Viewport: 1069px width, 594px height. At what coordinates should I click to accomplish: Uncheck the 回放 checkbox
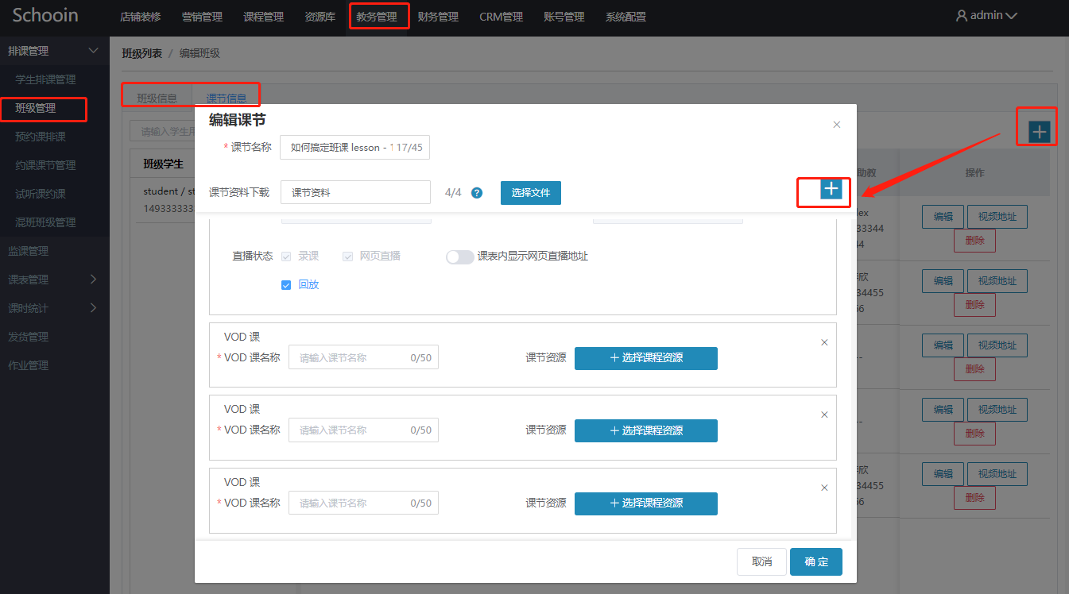tap(286, 285)
